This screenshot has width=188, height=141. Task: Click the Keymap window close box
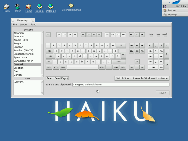tap(13, 20)
